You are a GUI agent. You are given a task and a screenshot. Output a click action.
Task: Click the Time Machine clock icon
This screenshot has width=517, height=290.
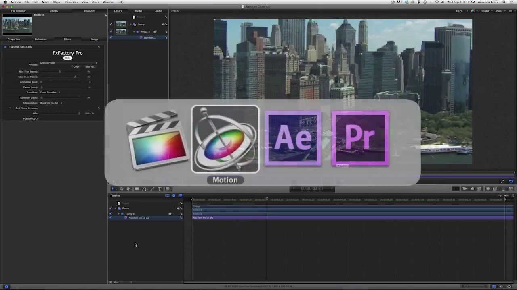coord(424,2)
